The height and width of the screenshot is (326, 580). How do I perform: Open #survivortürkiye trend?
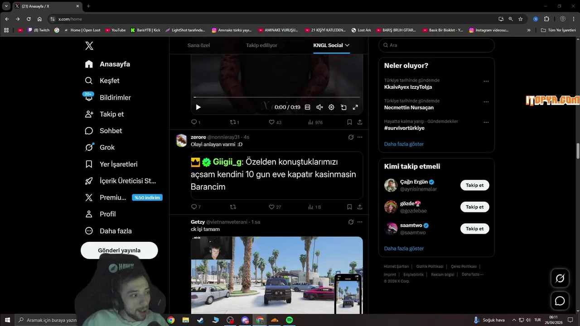coord(404,128)
